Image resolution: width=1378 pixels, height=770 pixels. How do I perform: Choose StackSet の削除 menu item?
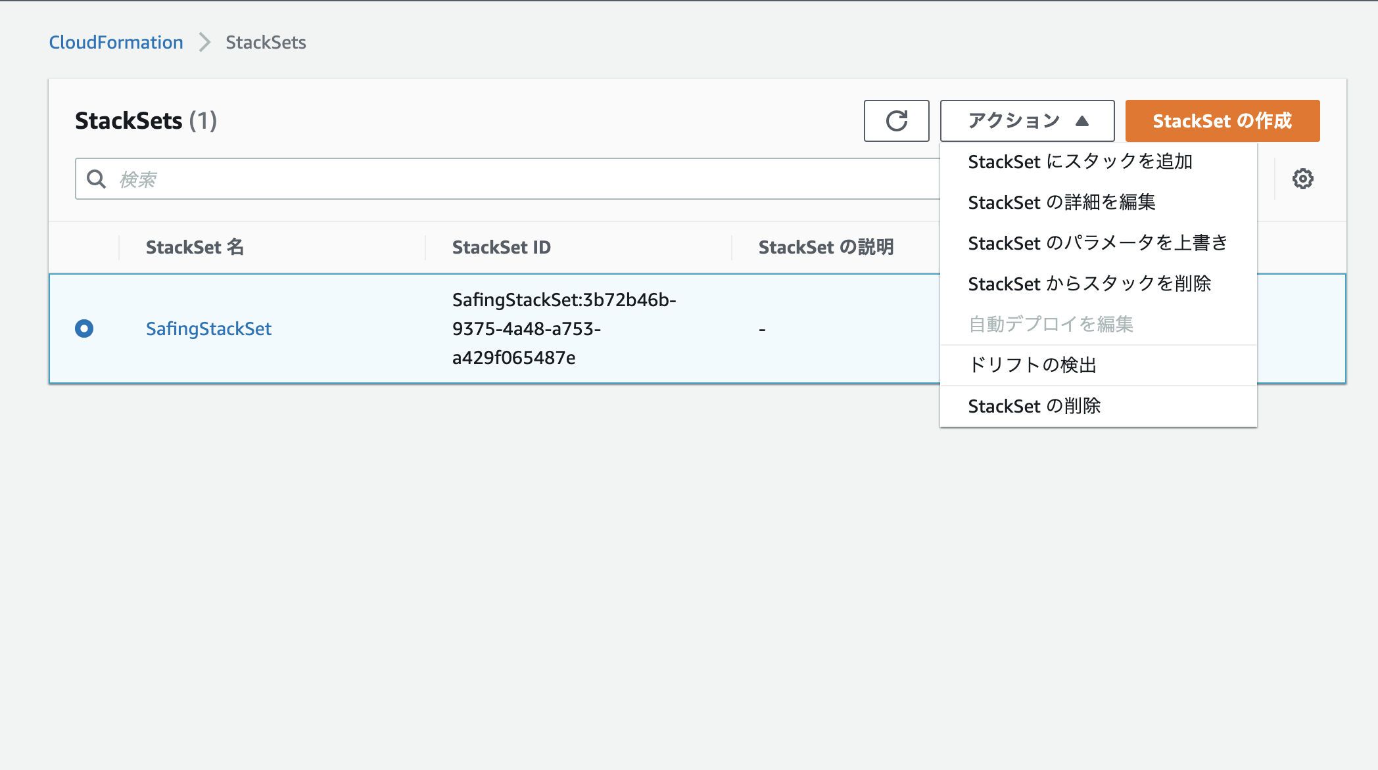1098,406
